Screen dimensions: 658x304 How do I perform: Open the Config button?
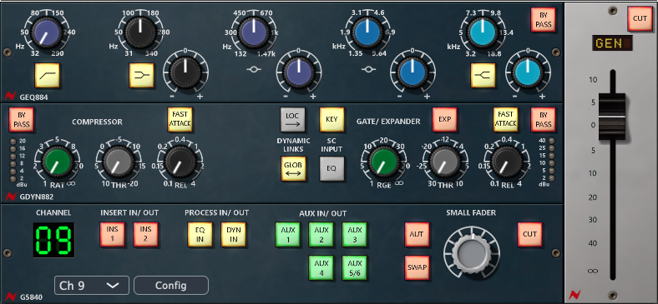pyautogui.click(x=171, y=286)
